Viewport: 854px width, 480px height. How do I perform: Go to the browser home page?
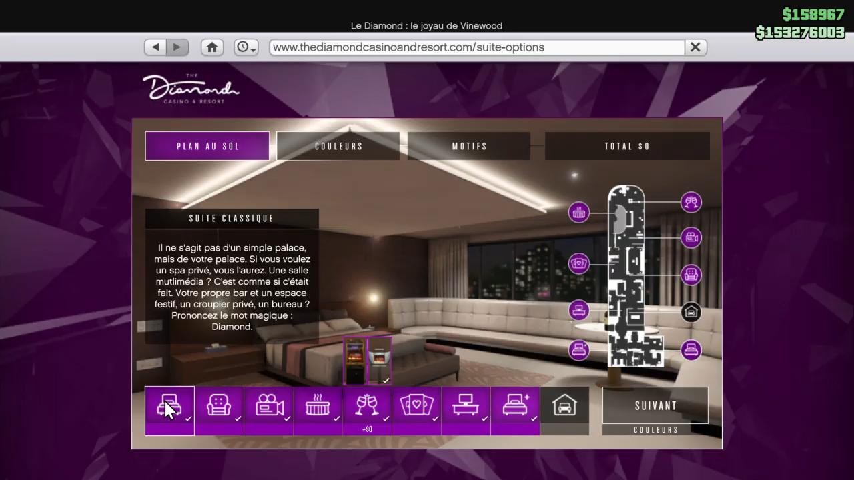click(212, 47)
